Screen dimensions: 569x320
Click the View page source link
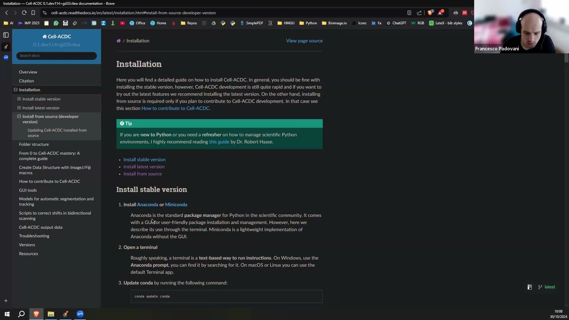pyautogui.click(x=305, y=41)
